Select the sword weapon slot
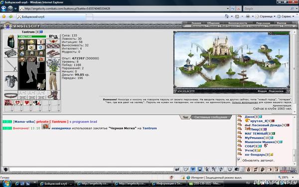This screenshot has height=187, width=299. [x=11, y=65]
